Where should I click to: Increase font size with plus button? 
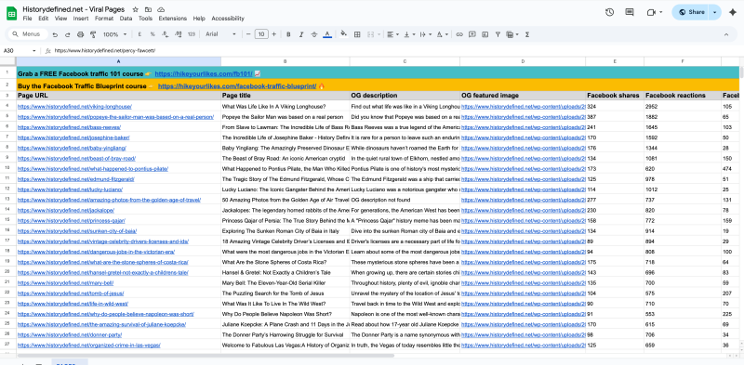coord(274,34)
